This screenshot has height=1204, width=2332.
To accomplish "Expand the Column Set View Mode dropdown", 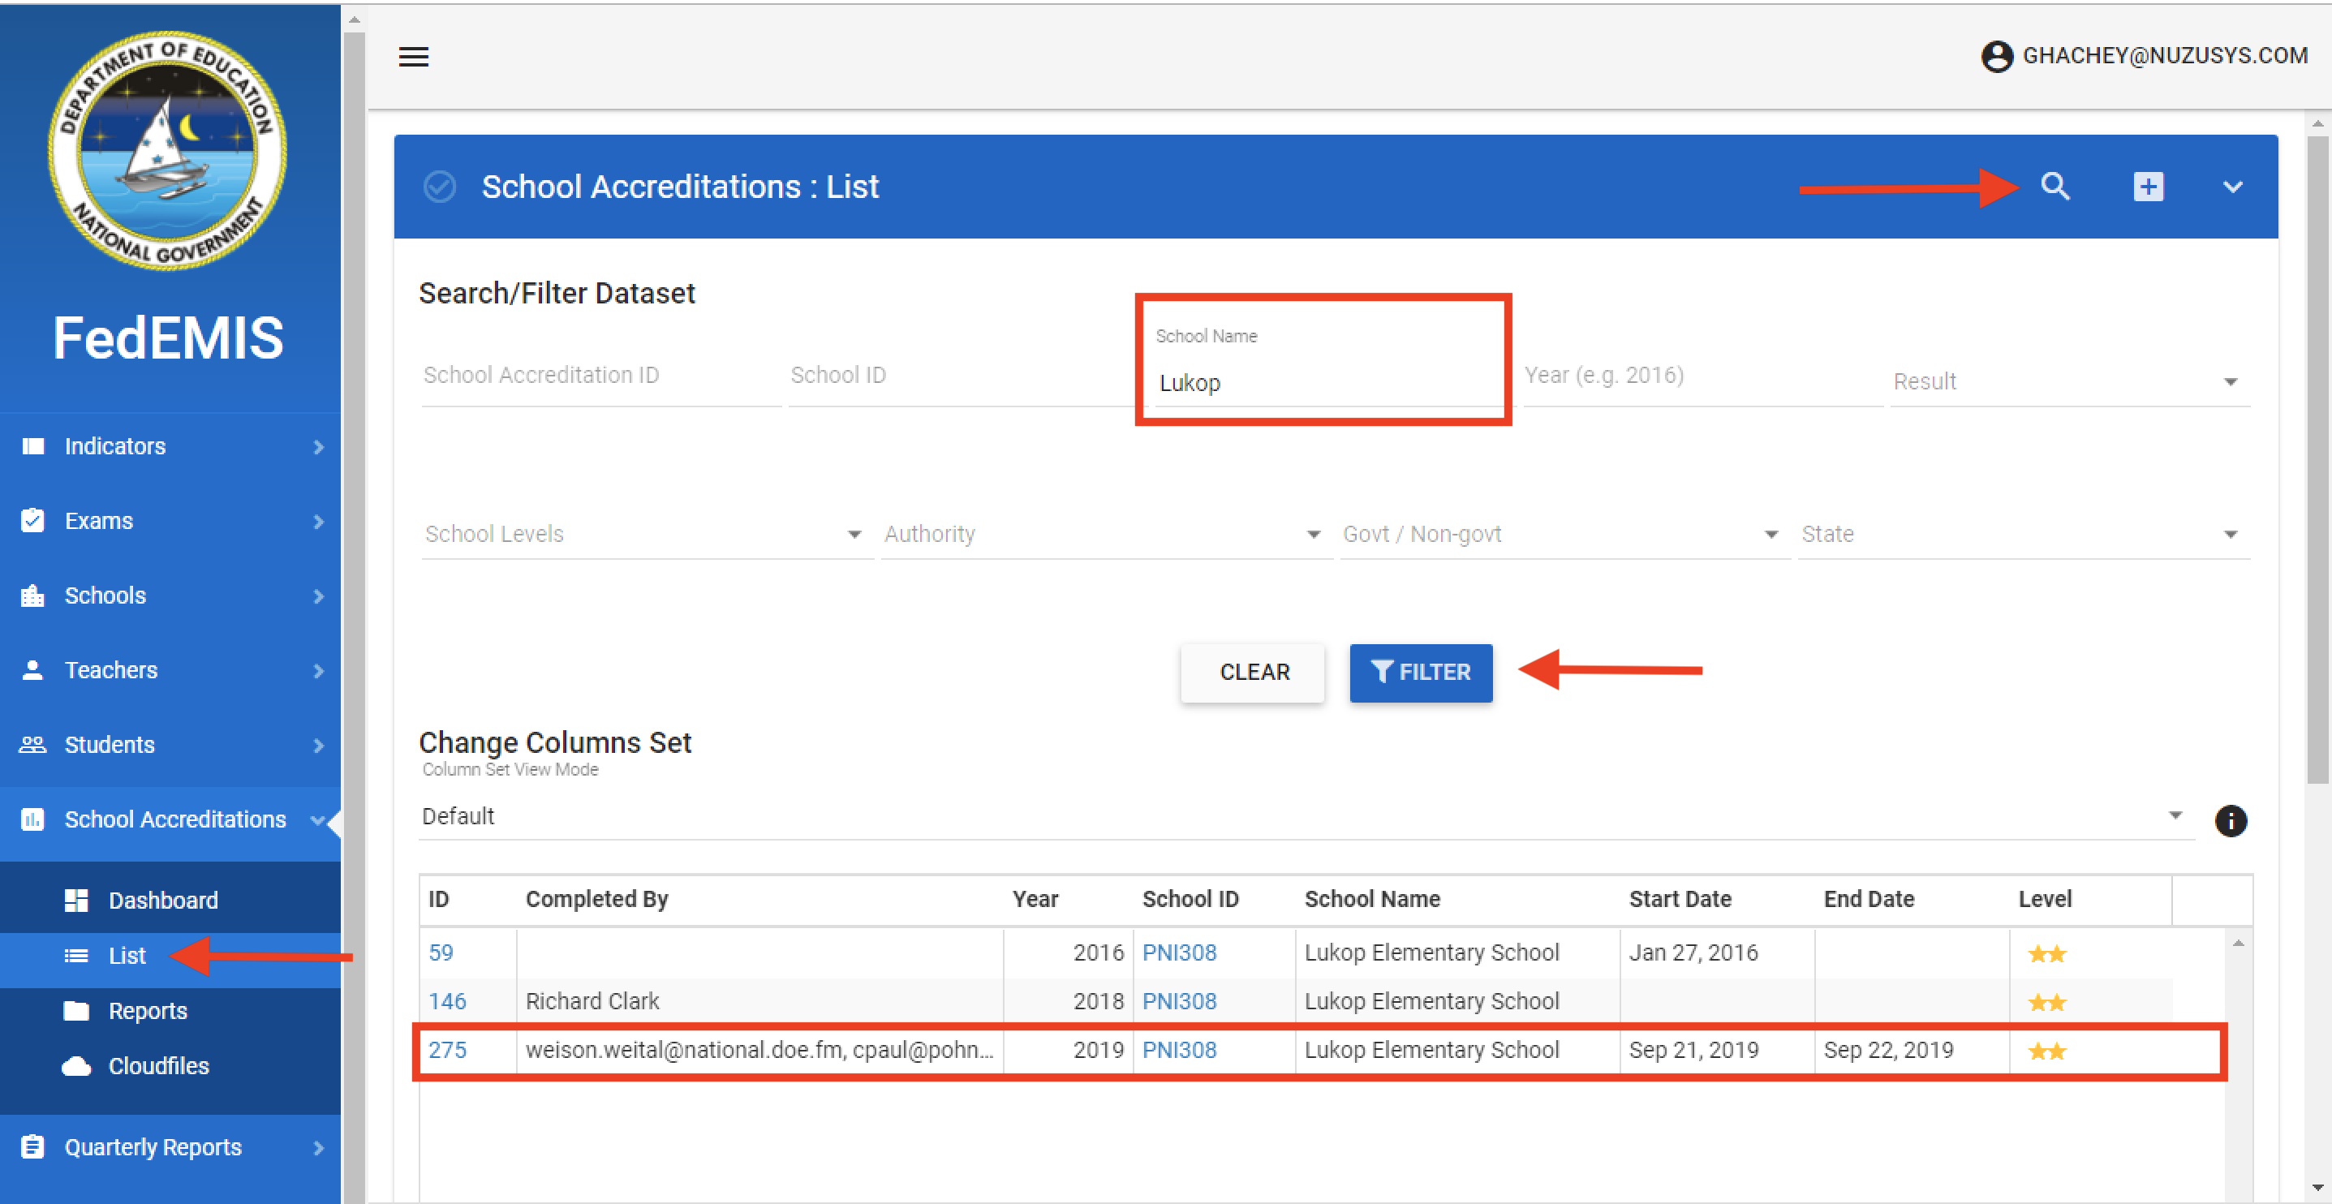I will point(1304,815).
